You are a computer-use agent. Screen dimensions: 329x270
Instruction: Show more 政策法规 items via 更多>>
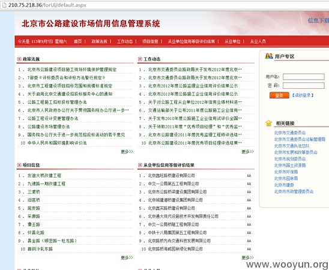click(x=127, y=152)
